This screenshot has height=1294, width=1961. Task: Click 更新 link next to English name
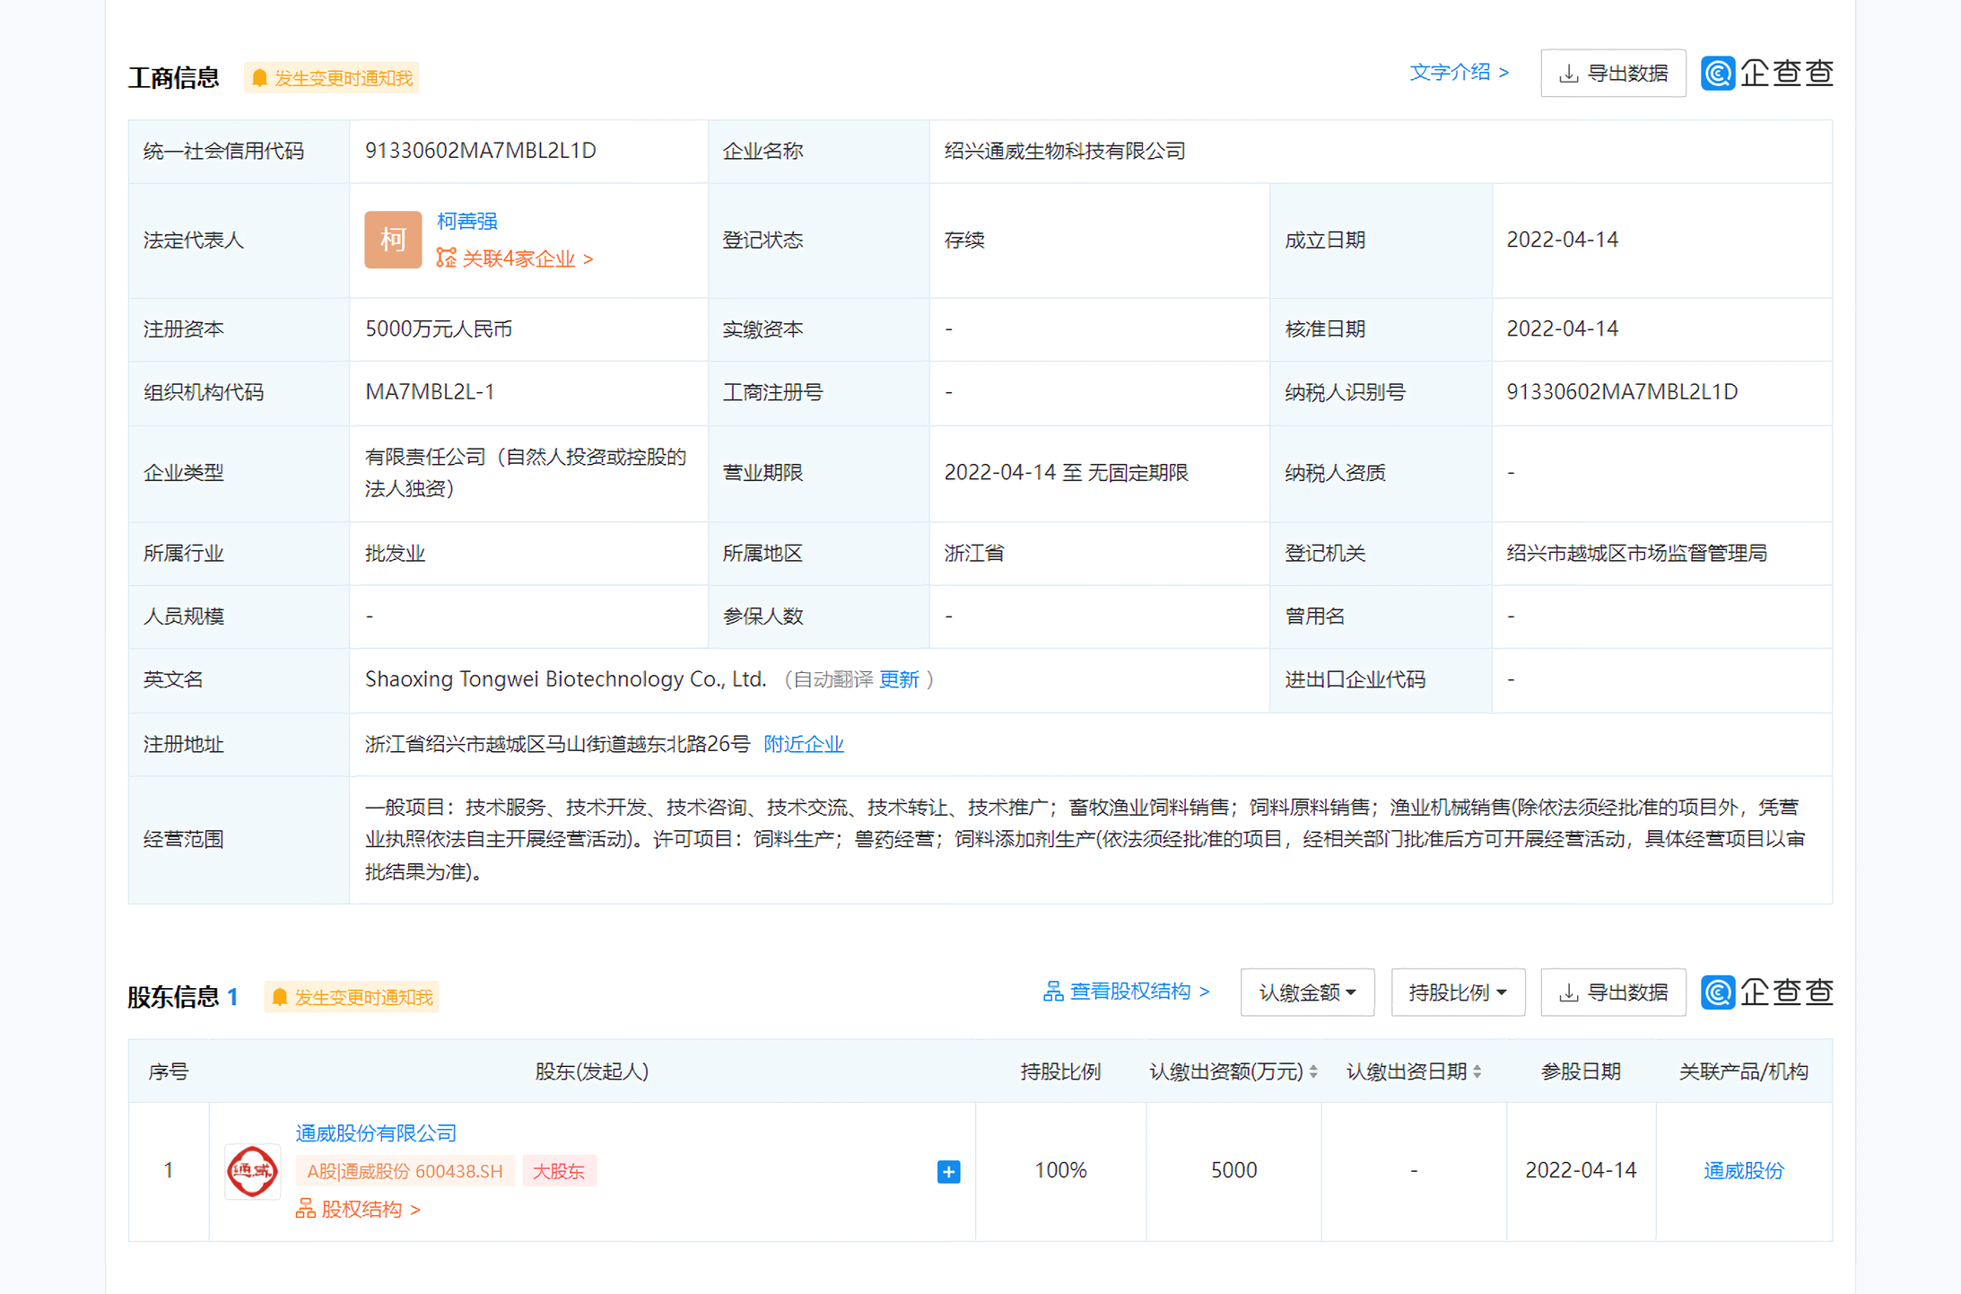pos(899,679)
